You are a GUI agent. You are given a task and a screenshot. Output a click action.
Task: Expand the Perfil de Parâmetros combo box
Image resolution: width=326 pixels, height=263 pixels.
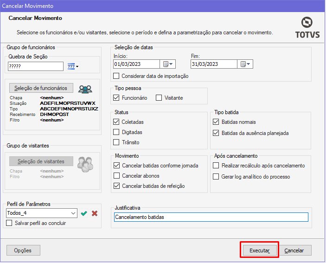[73, 213]
